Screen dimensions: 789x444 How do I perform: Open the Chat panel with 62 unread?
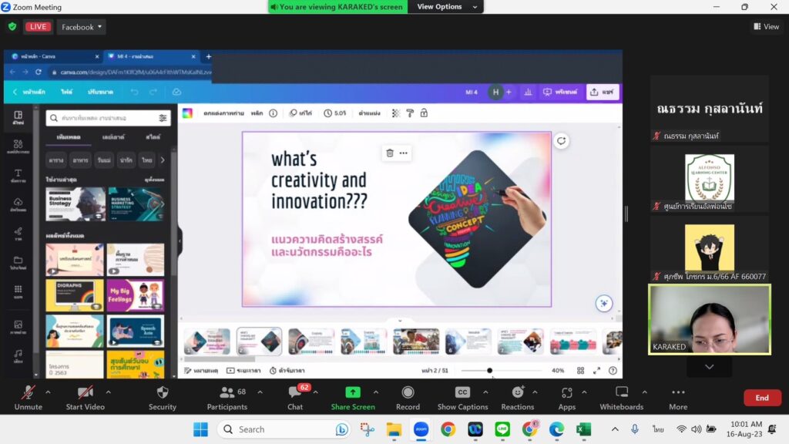(295, 397)
